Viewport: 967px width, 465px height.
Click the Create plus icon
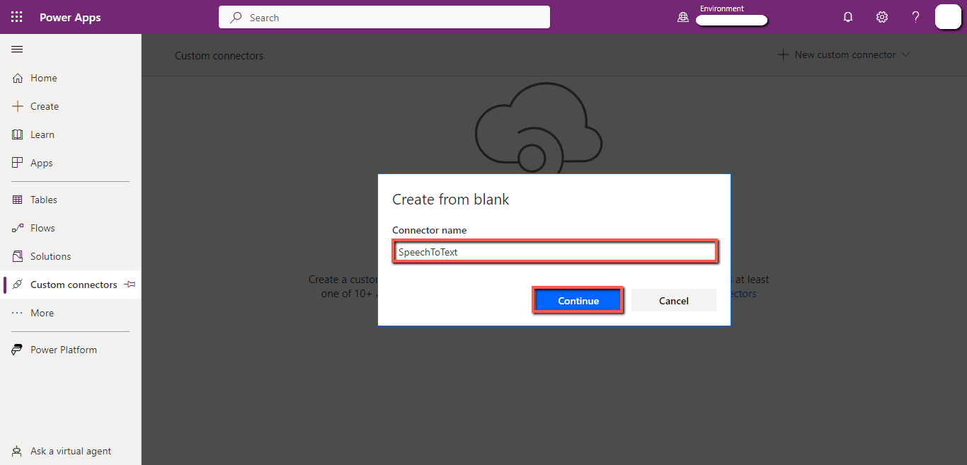[x=18, y=106]
